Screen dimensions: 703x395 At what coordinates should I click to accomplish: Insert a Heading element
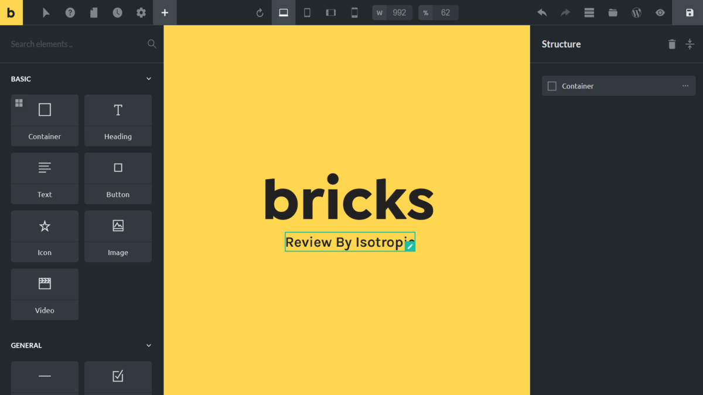(118, 120)
